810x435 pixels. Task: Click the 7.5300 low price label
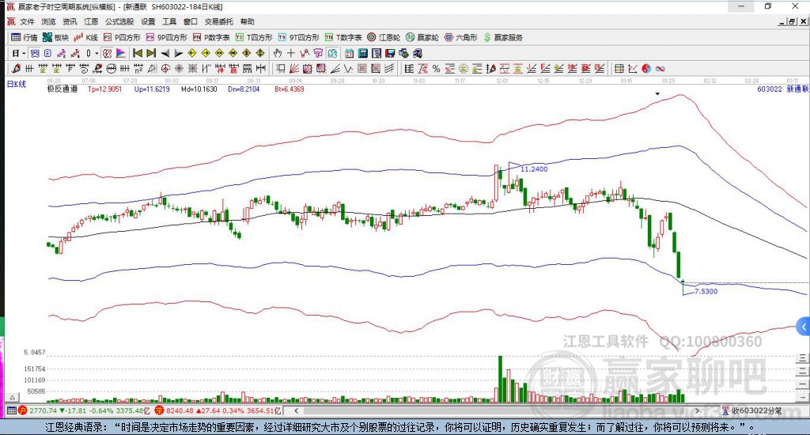click(706, 291)
